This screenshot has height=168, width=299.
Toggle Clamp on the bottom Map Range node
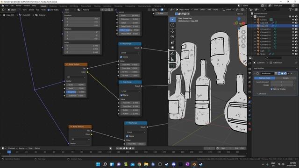pos(127,136)
